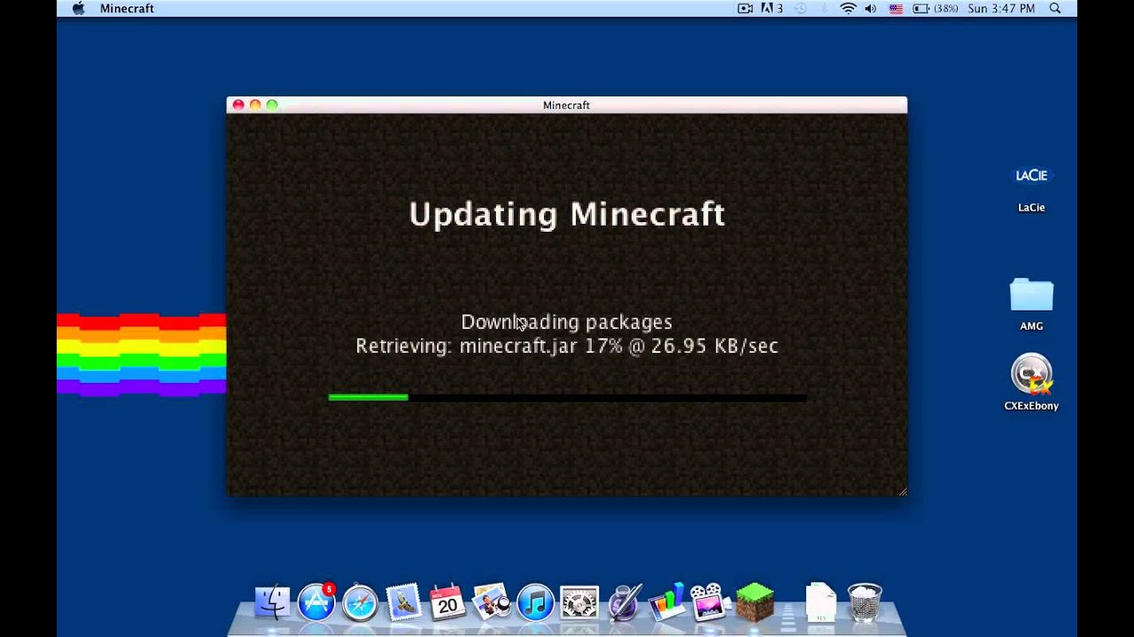
Task: Click the Adobe updater menu bar icon
Action: click(x=772, y=8)
